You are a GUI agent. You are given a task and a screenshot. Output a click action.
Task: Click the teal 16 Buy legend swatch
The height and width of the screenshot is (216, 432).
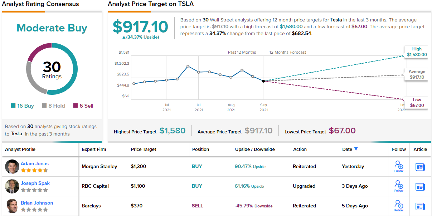(x=13, y=105)
